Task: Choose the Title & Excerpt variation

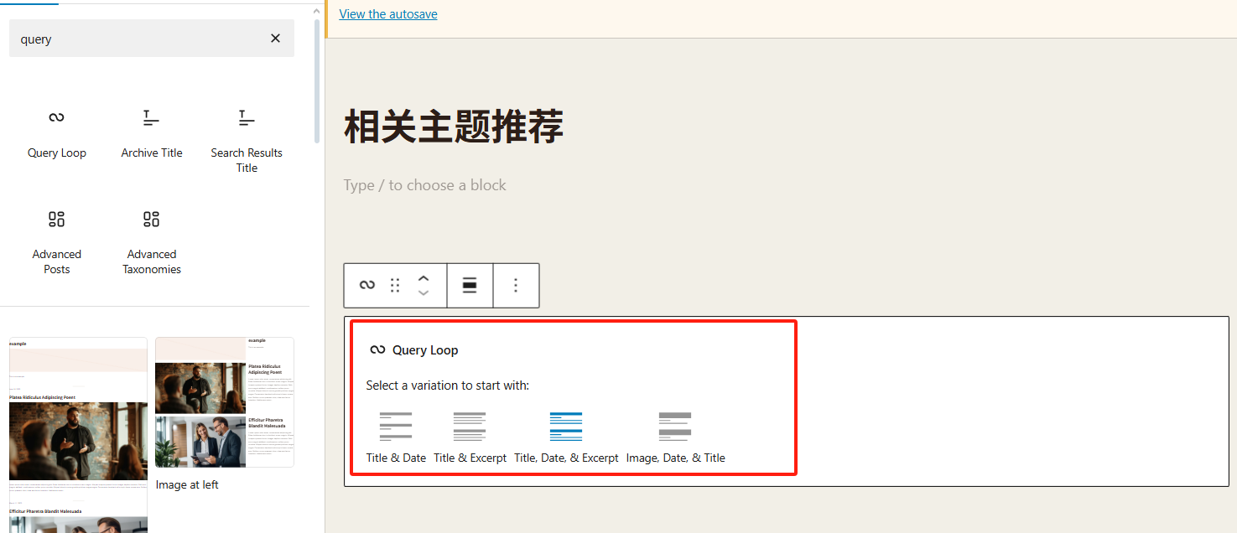Action: (470, 437)
